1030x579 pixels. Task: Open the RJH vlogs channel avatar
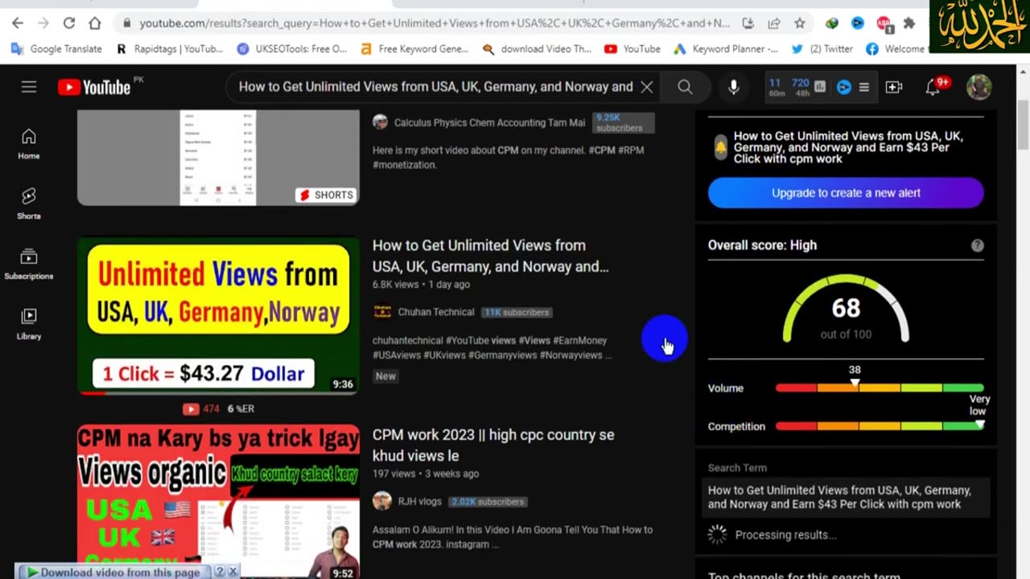coord(382,501)
